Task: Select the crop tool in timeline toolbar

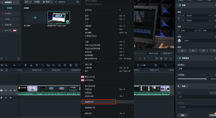Action: 37,65
